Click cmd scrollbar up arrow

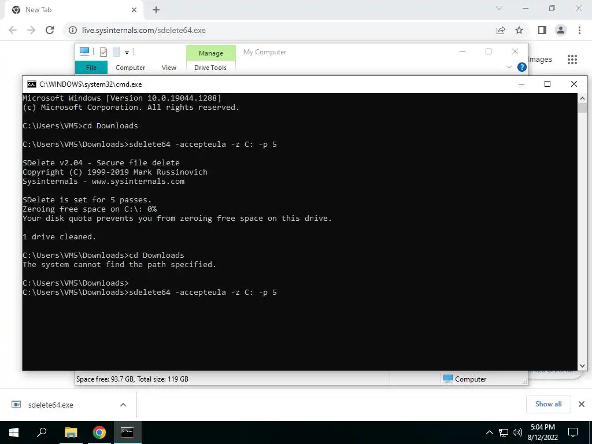pos(582,98)
